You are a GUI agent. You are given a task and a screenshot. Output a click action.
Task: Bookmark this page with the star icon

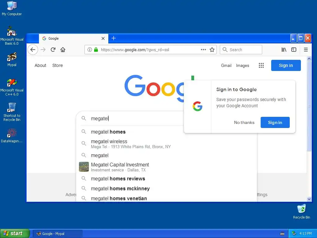click(x=212, y=50)
